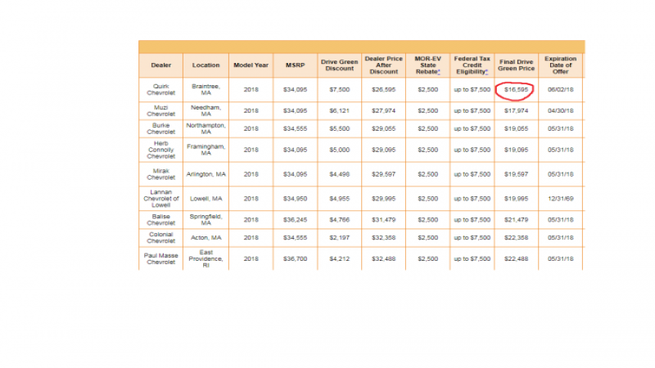Screen dimensions: 655x368
Task: Select the Mirak Chevrolet dealer cell
Action: pyautogui.click(x=161, y=173)
